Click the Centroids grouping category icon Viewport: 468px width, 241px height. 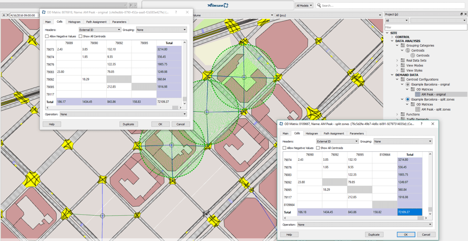tap(408, 50)
